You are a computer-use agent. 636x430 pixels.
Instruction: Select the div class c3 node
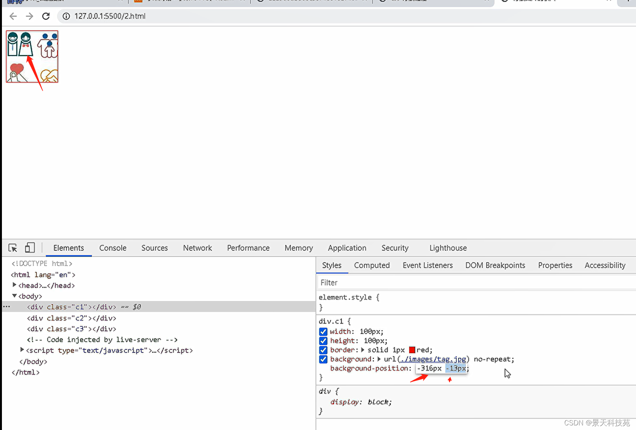click(x=71, y=329)
